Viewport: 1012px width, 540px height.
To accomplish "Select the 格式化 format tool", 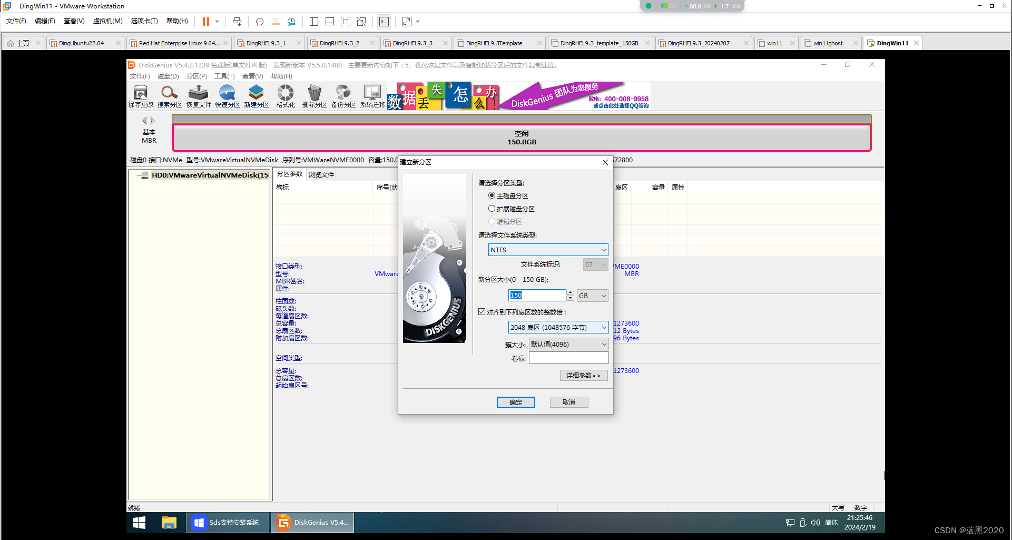I will pos(286,96).
